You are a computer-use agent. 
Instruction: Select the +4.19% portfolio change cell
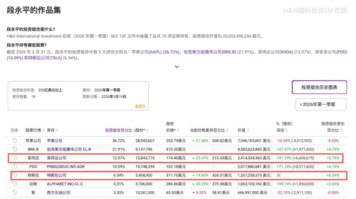(333, 166)
